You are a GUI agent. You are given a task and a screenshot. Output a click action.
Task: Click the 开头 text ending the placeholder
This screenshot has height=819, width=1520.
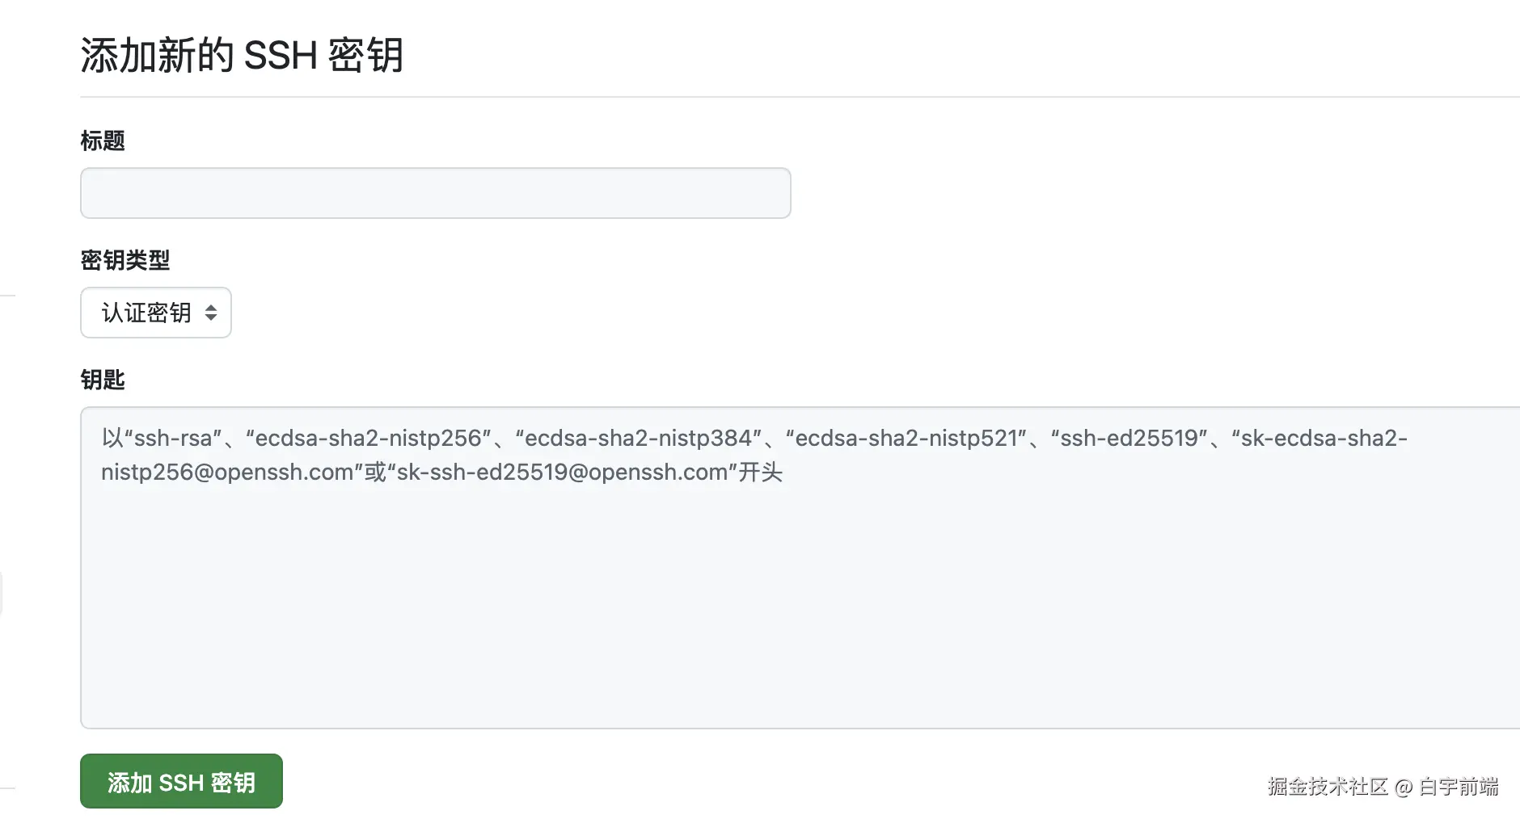(760, 472)
